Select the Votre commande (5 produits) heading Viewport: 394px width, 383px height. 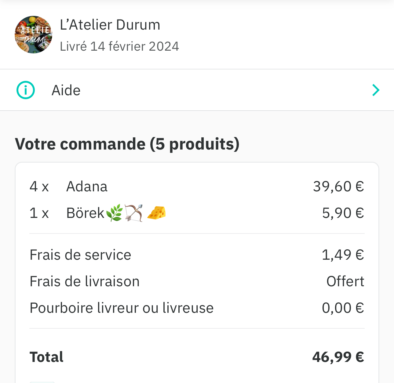(127, 144)
